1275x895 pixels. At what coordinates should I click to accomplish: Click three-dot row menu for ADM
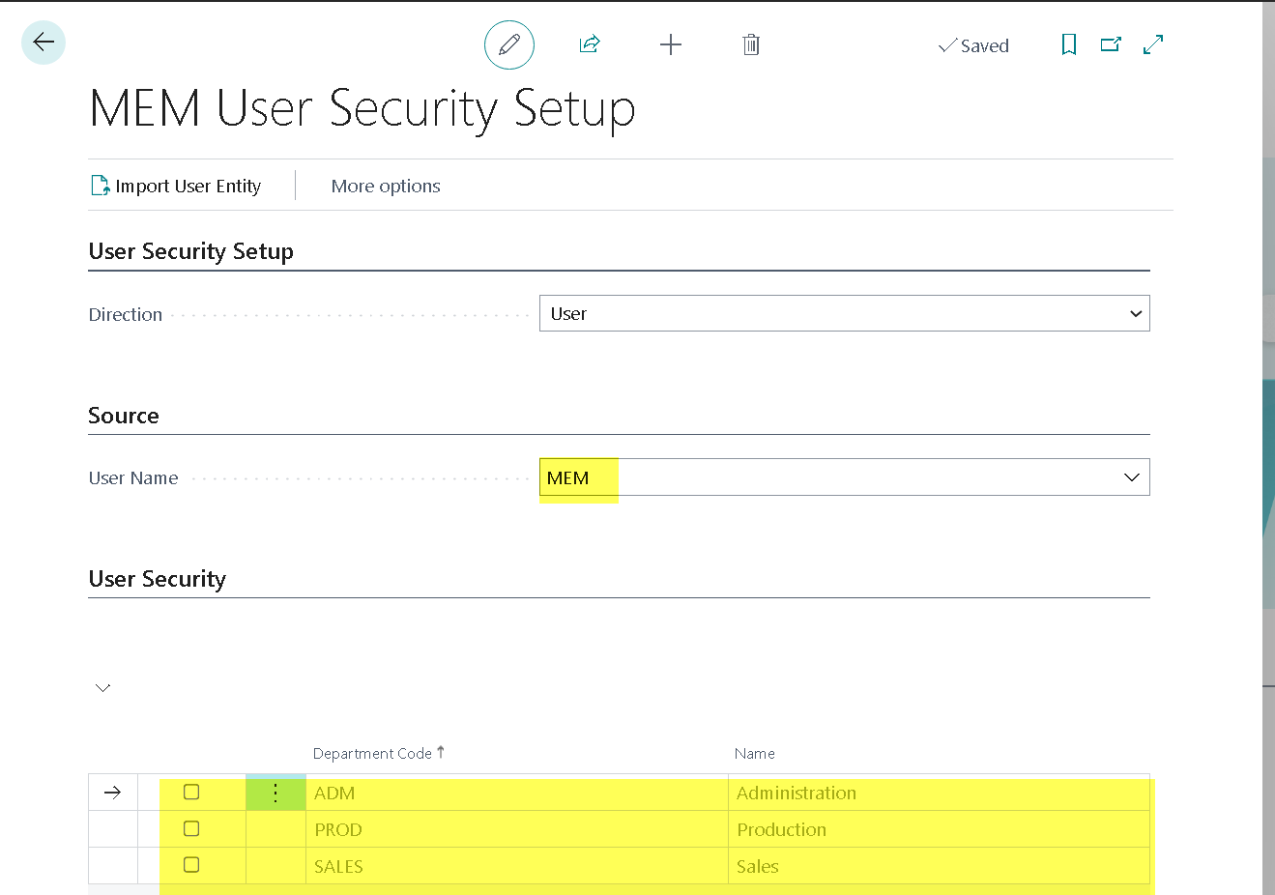[275, 793]
